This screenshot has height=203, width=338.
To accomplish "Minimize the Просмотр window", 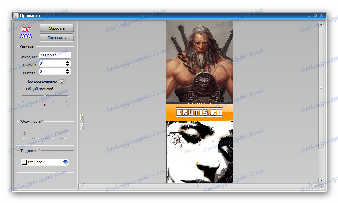I will tap(309, 15).
